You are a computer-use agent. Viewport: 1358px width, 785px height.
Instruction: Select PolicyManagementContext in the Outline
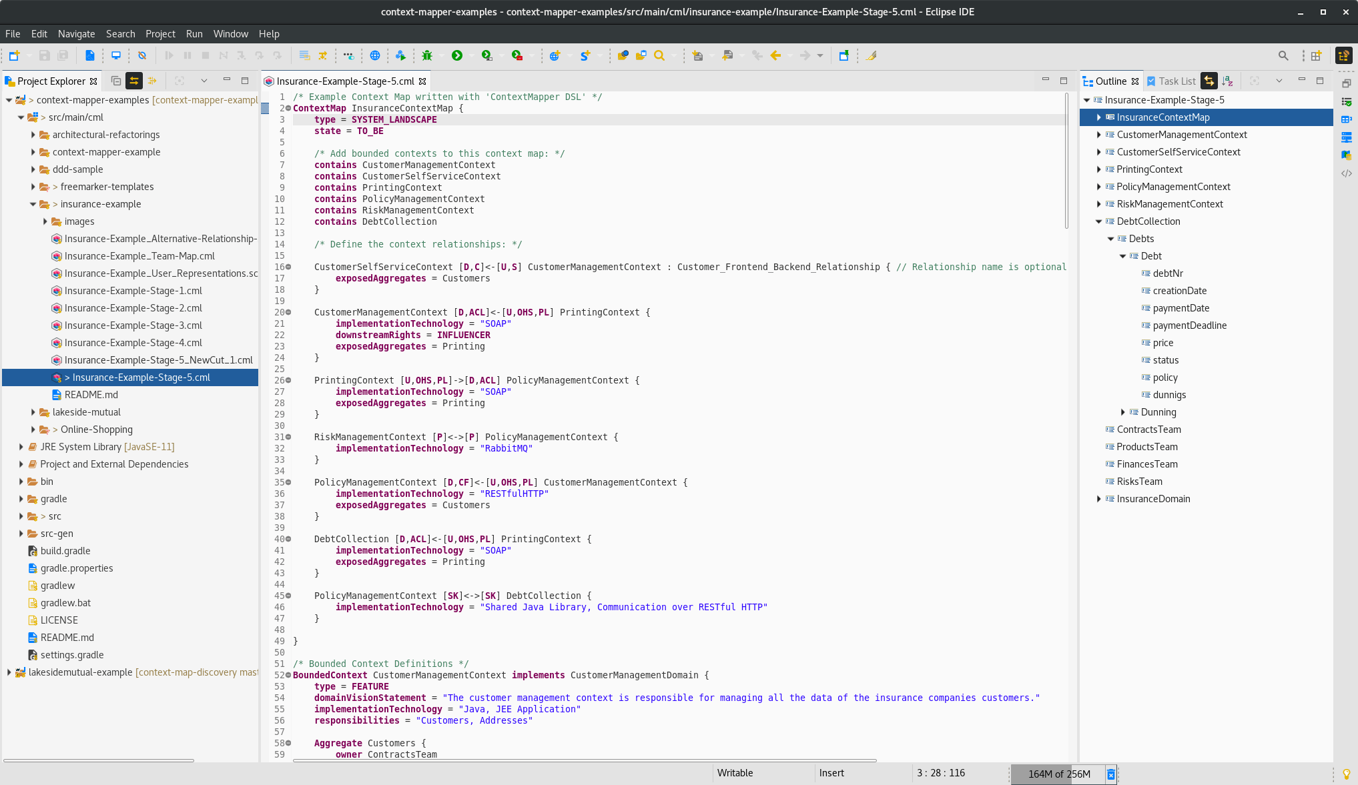(x=1173, y=187)
